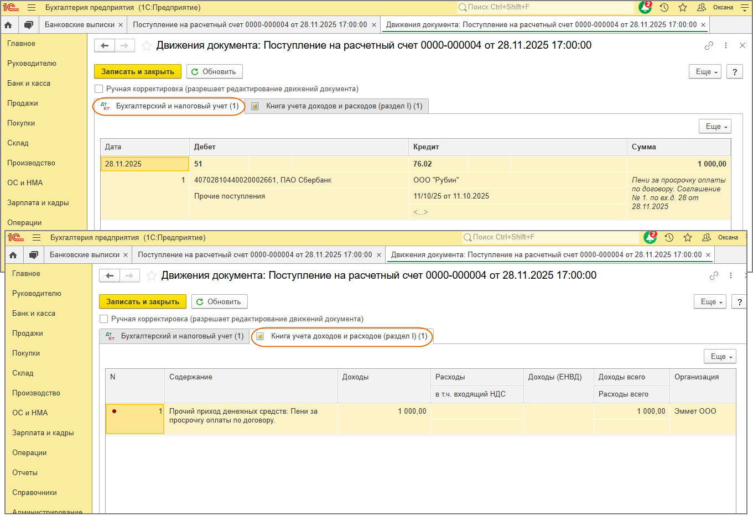Image resolution: width=753 pixels, height=516 pixels.
Task: Open the three-dots form menu in lower window
Action: 731,275
